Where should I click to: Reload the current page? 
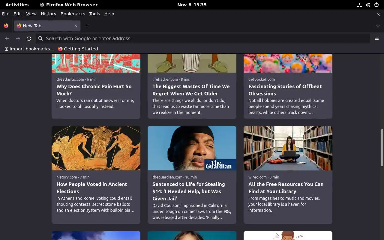pyautogui.click(x=29, y=38)
